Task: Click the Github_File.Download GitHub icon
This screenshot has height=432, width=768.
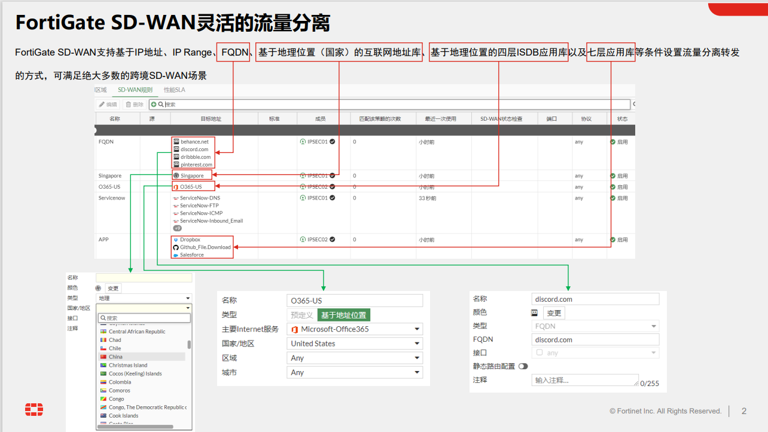Action: tap(176, 247)
